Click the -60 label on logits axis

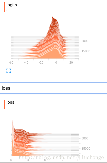(x=11, y=62)
